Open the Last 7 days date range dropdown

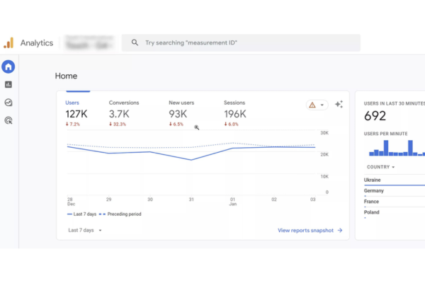tap(85, 230)
